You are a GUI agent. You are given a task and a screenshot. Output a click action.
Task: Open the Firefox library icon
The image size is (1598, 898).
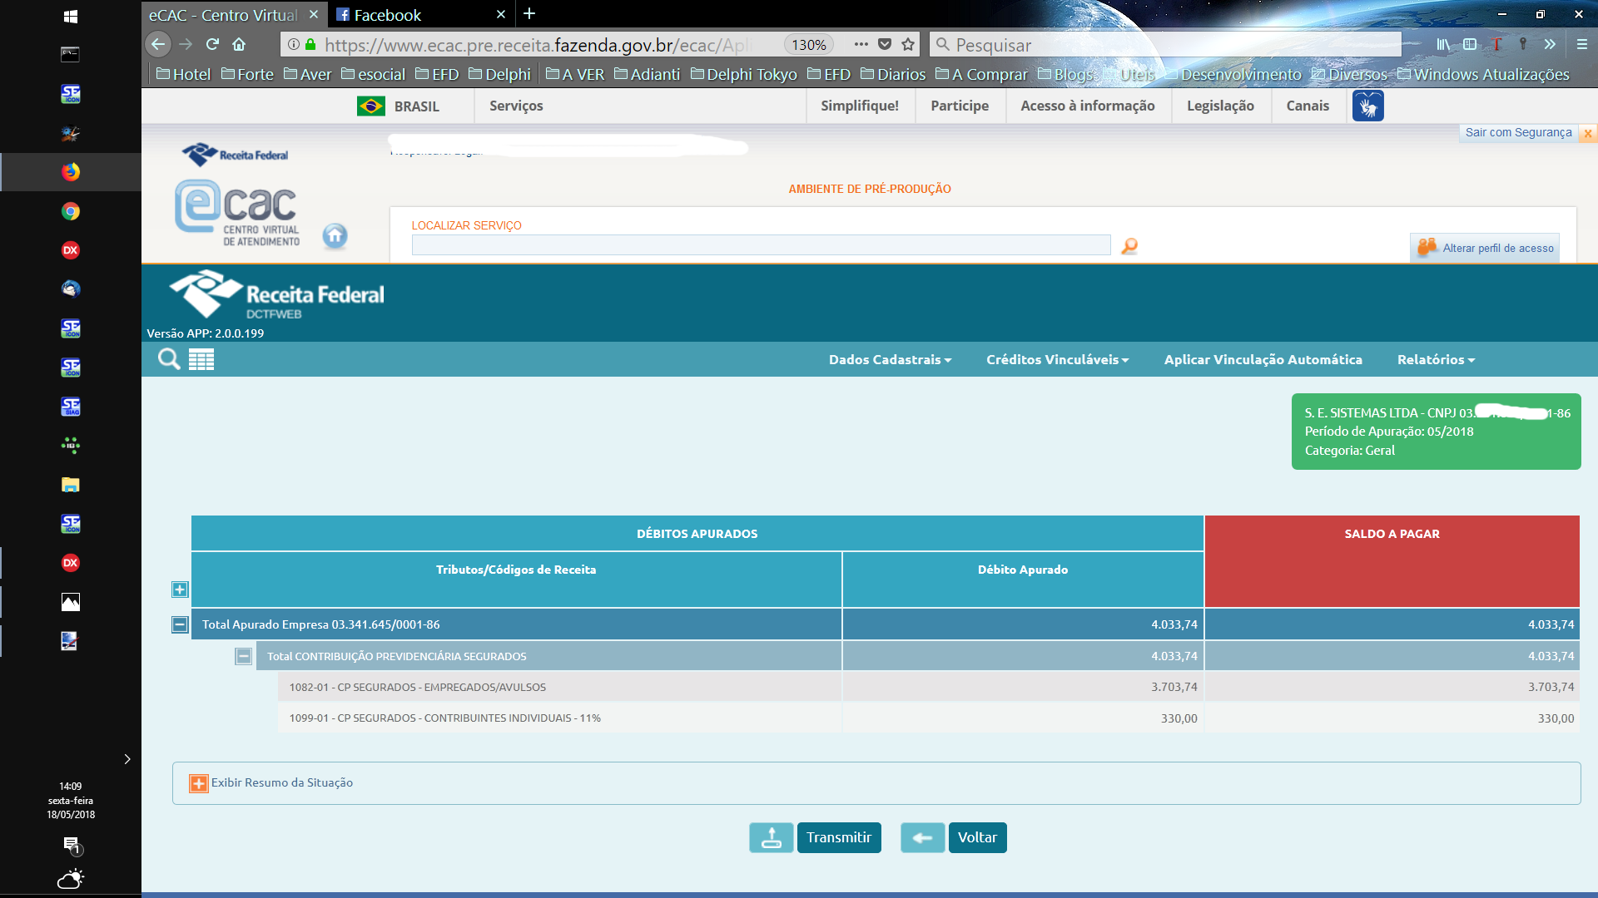coord(1443,44)
